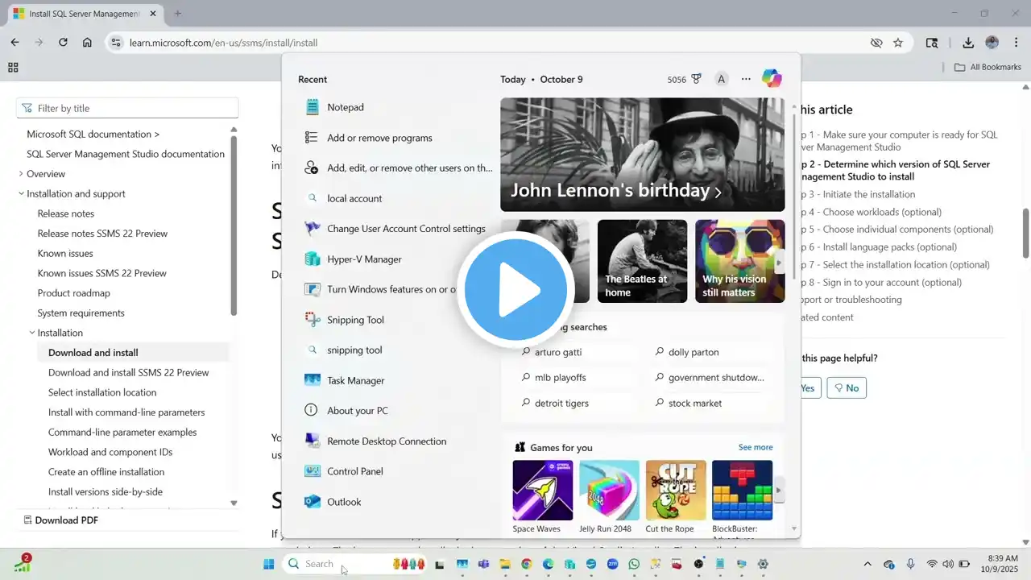This screenshot has height=580, width=1031.
Task: Open Notepad from the Recent list
Action: 345,107
